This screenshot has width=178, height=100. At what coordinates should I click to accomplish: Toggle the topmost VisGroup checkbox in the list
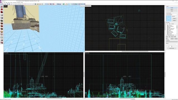click(167, 25)
